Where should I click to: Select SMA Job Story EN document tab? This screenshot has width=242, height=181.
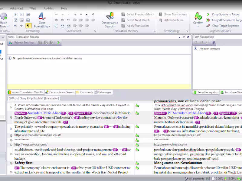click(x=34, y=98)
